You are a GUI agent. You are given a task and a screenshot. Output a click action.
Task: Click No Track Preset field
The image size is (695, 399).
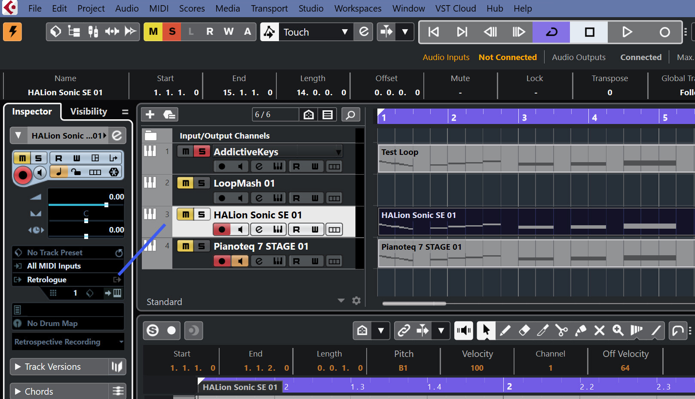(x=68, y=253)
